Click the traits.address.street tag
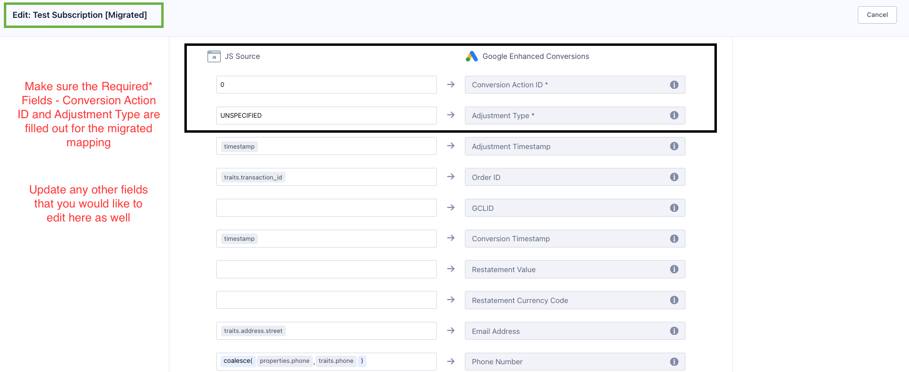The image size is (909, 372). point(253,331)
